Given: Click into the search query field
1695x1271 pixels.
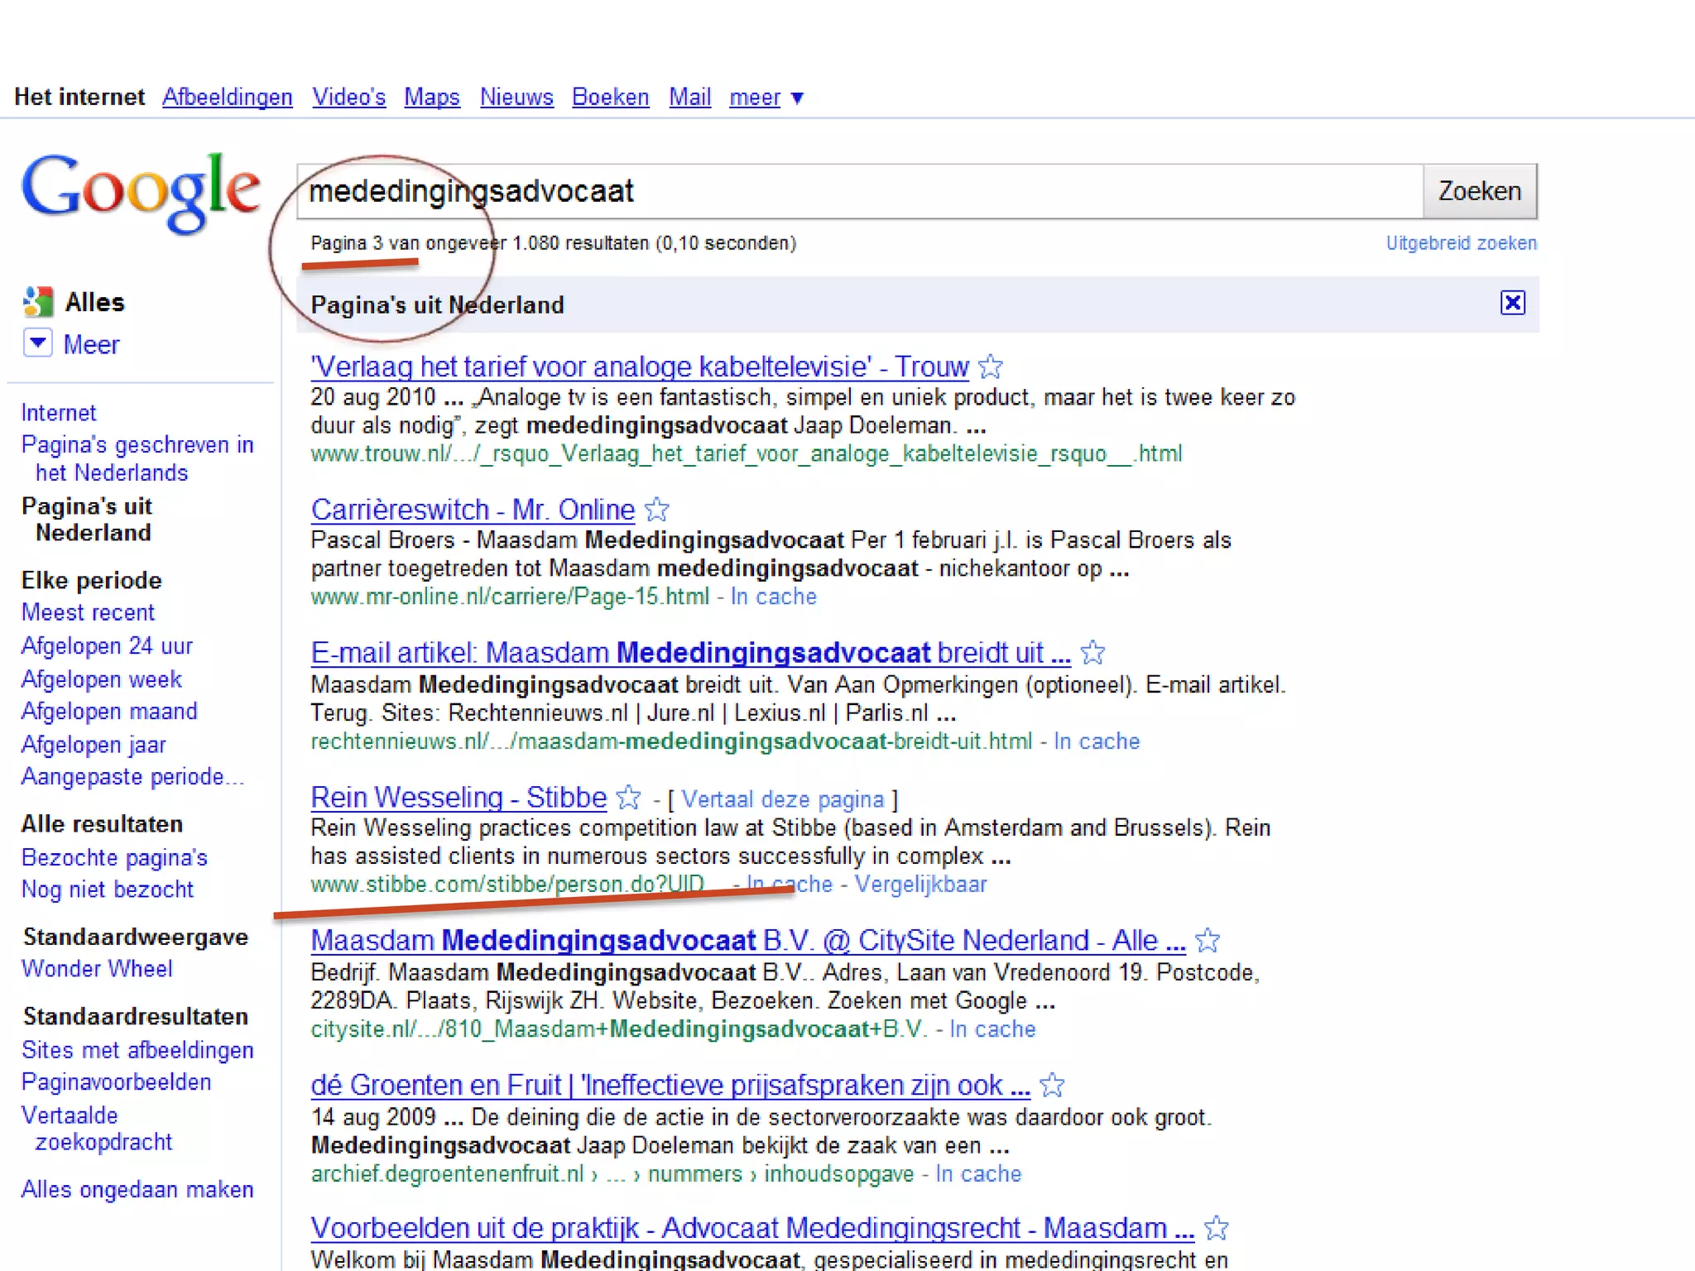Looking at the screenshot, I should pyautogui.click(x=861, y=191).
